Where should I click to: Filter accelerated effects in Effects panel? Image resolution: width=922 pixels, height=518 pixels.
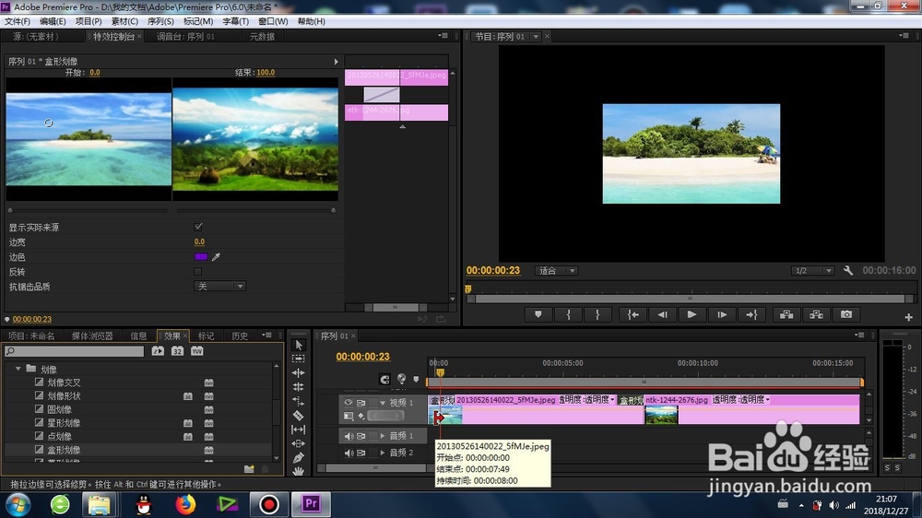click(158, 351)
